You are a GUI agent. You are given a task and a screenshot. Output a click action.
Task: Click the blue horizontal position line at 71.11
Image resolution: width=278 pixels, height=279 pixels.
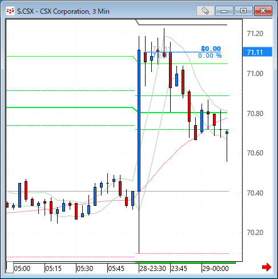(x=182, y=52)
